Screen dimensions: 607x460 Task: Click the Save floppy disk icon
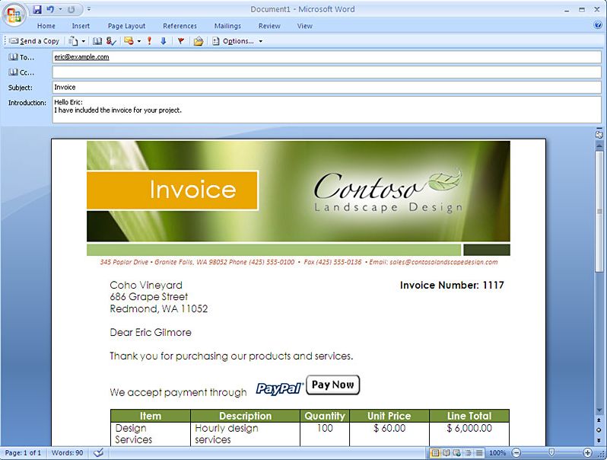click(37, 9)
